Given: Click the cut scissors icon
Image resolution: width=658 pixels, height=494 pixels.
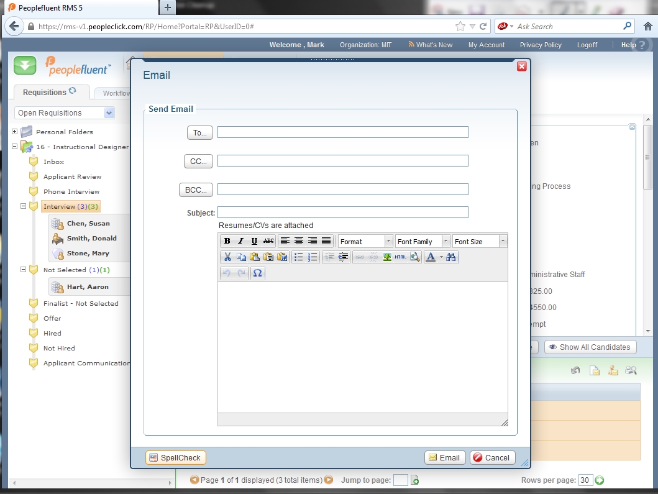Looking at the screenshot, I should [x=227, y=257].
